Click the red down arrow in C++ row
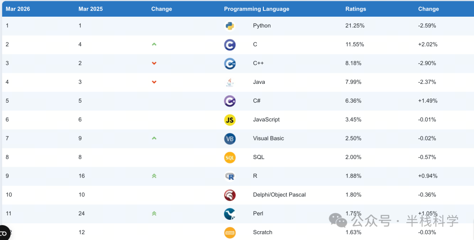The width and height of the screenshot is (474, 240). coord(154,63)
